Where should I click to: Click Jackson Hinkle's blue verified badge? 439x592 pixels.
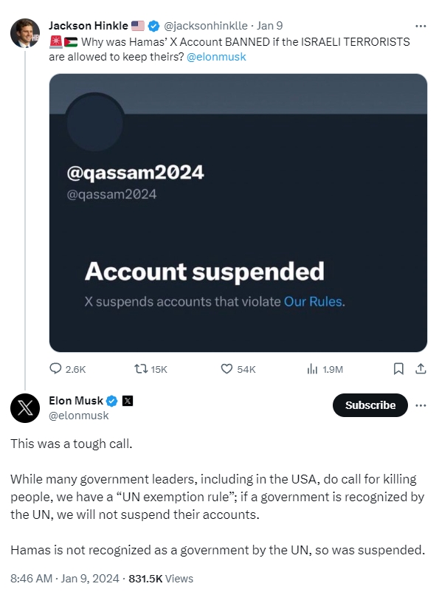(153, 26)
